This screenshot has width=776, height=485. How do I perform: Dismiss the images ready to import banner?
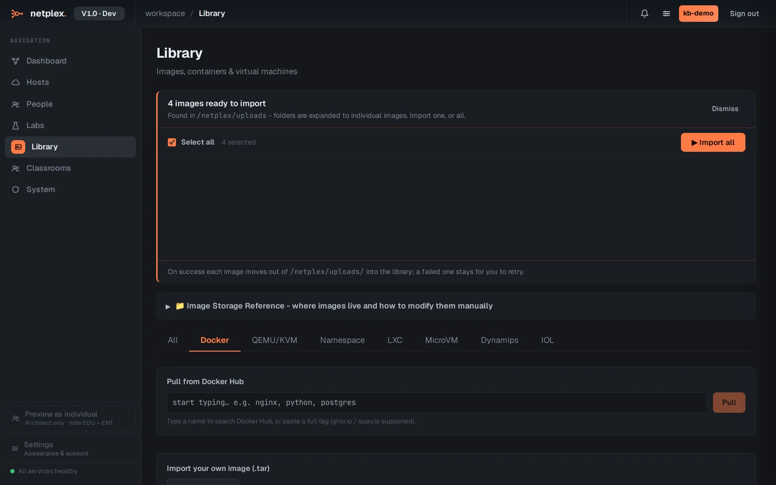point(725,109)
